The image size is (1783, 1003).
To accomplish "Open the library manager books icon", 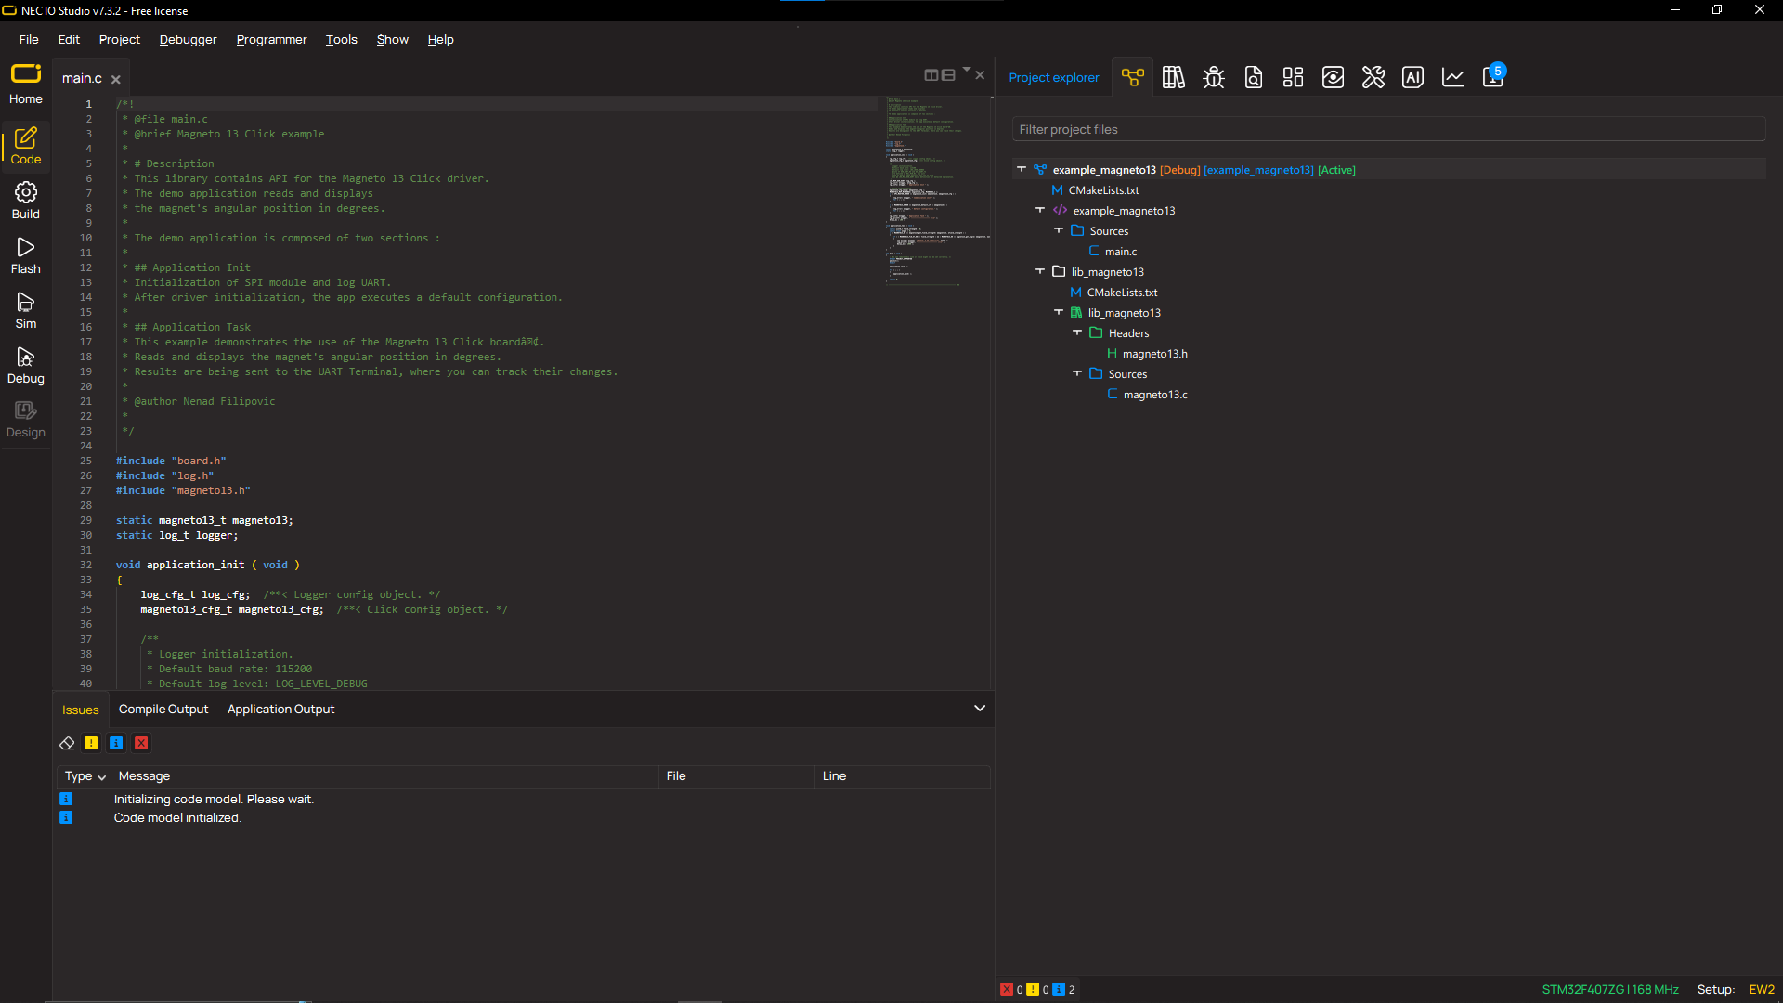I will [x=1173, y=77].
